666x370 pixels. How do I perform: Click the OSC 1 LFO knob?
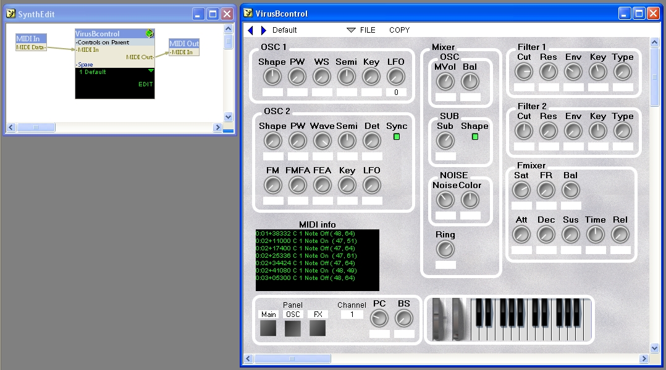(x=396, y=76)
